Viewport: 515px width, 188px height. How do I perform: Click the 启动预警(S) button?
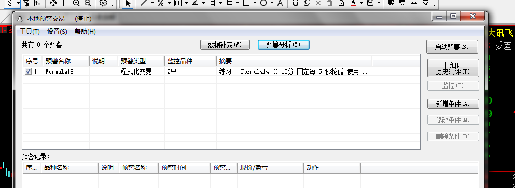452,47
